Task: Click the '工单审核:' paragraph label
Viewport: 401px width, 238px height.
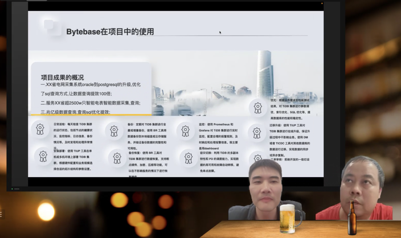Action: tap(277, 160)
